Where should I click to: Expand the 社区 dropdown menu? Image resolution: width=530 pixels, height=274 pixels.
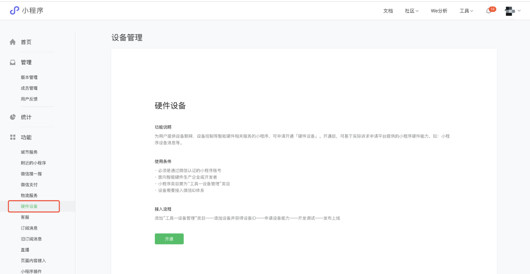(x=412, y=11)
